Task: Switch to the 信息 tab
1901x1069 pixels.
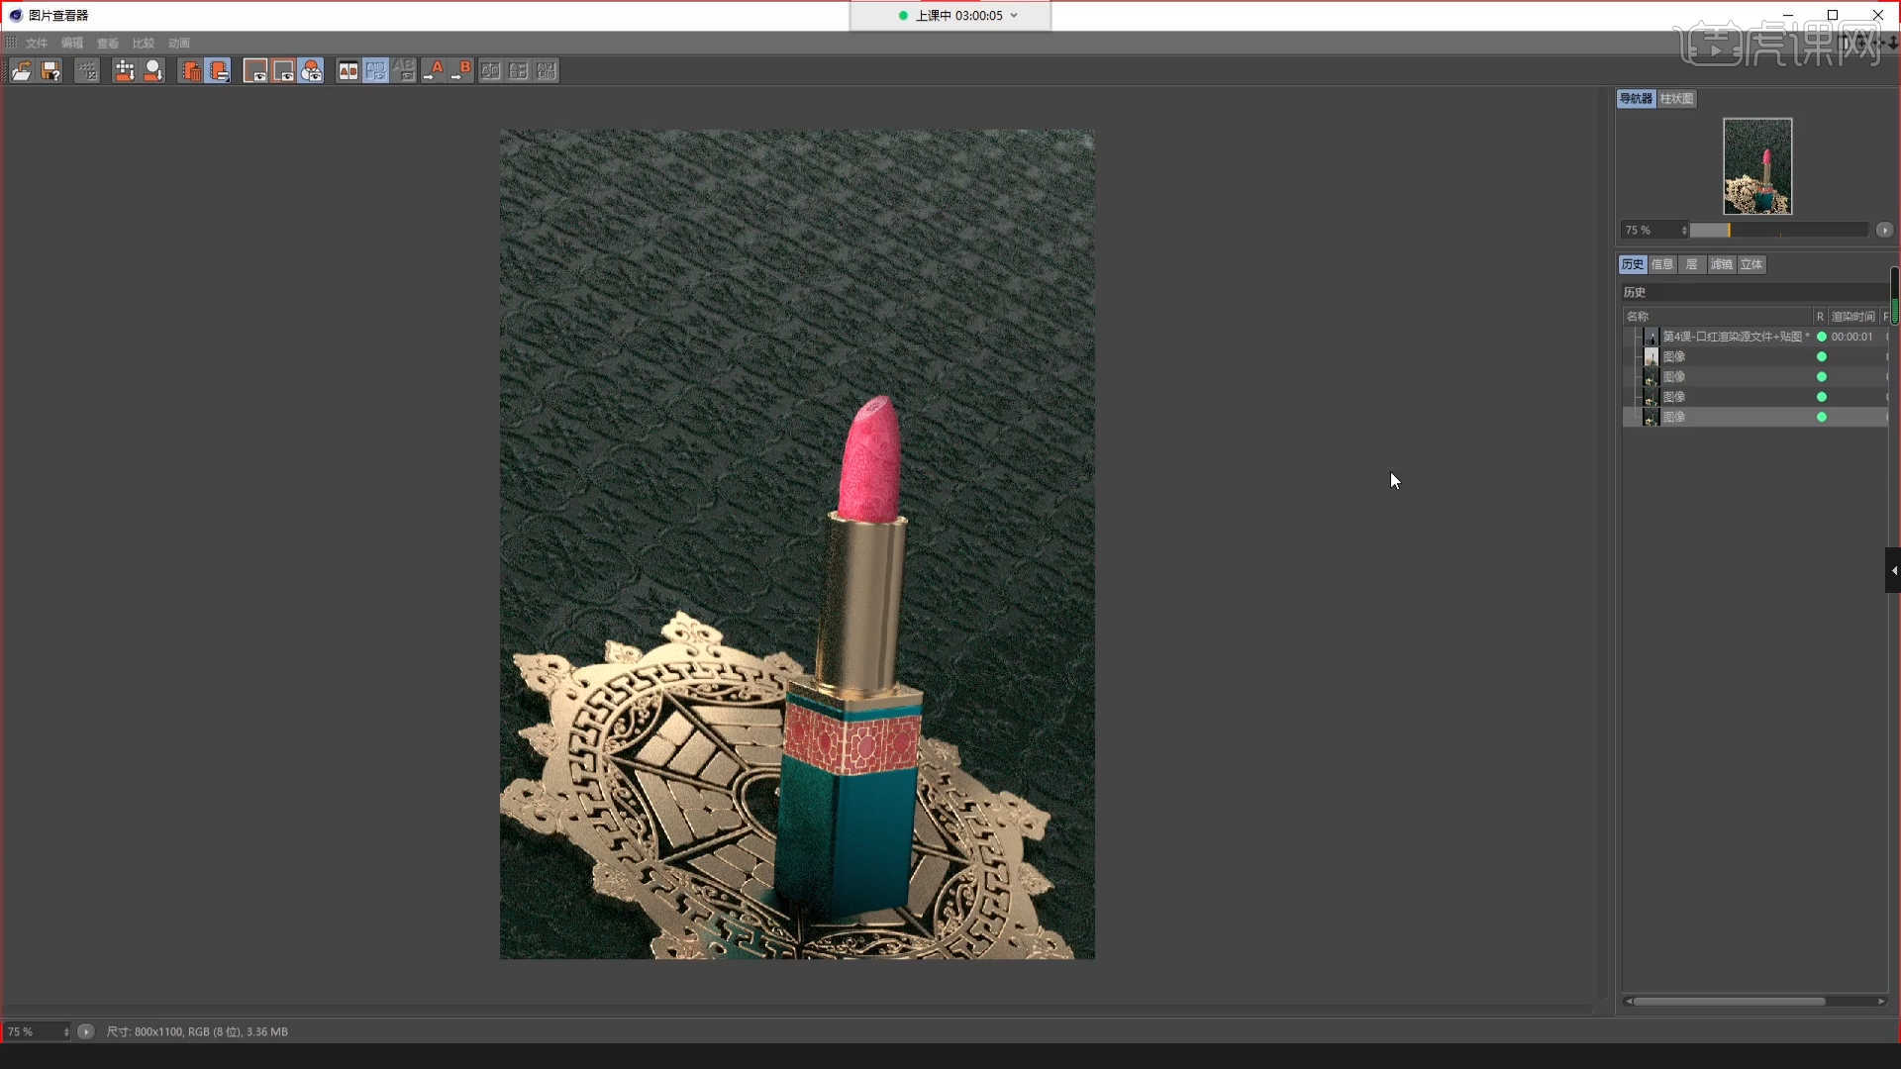Action: 1662,264
